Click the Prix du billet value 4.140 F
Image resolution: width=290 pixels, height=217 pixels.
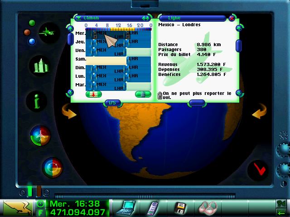(x=206, y=54)
